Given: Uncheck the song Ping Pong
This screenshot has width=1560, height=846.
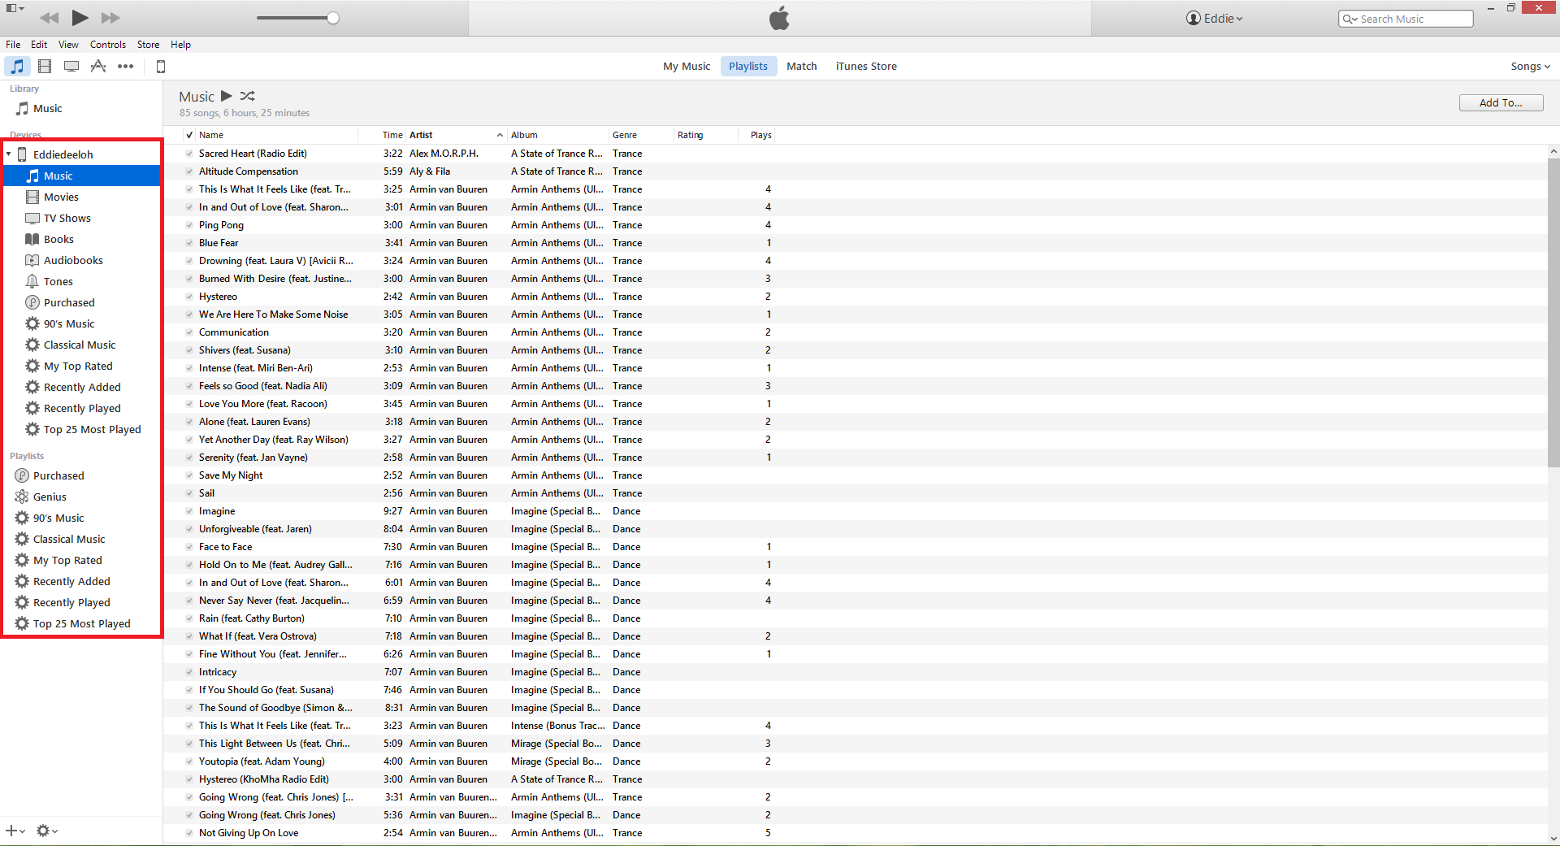Looking at the screenshot, I should coord(189,225).
